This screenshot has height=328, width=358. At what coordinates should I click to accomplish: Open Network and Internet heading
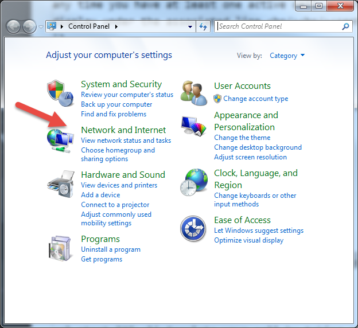123,130
